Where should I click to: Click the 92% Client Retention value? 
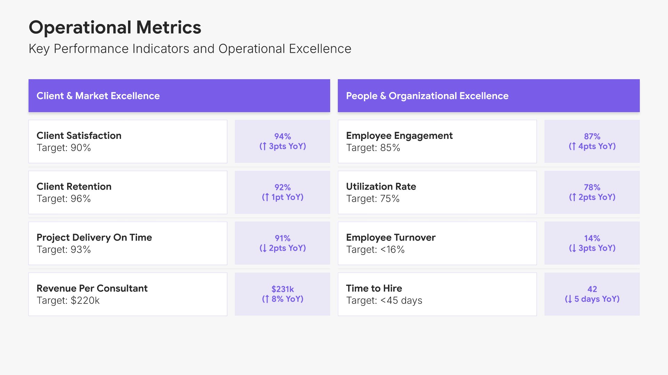(283, 192)
